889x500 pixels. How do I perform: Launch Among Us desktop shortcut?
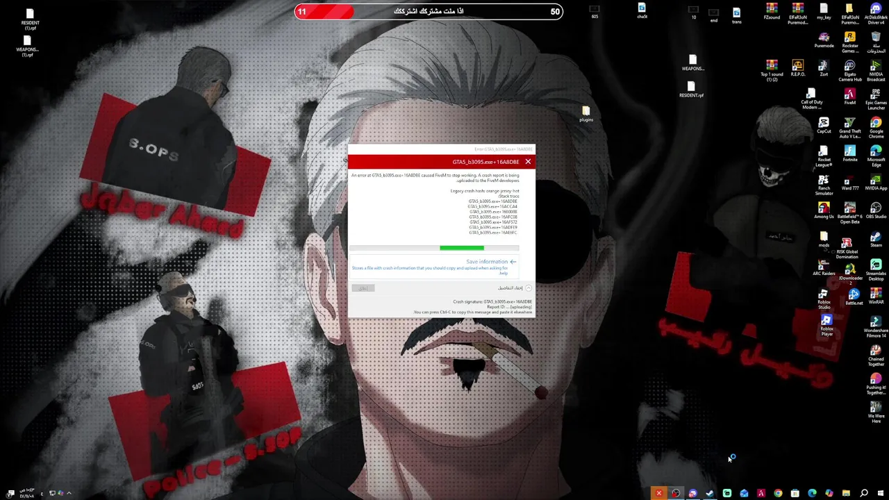click(824, 210)
